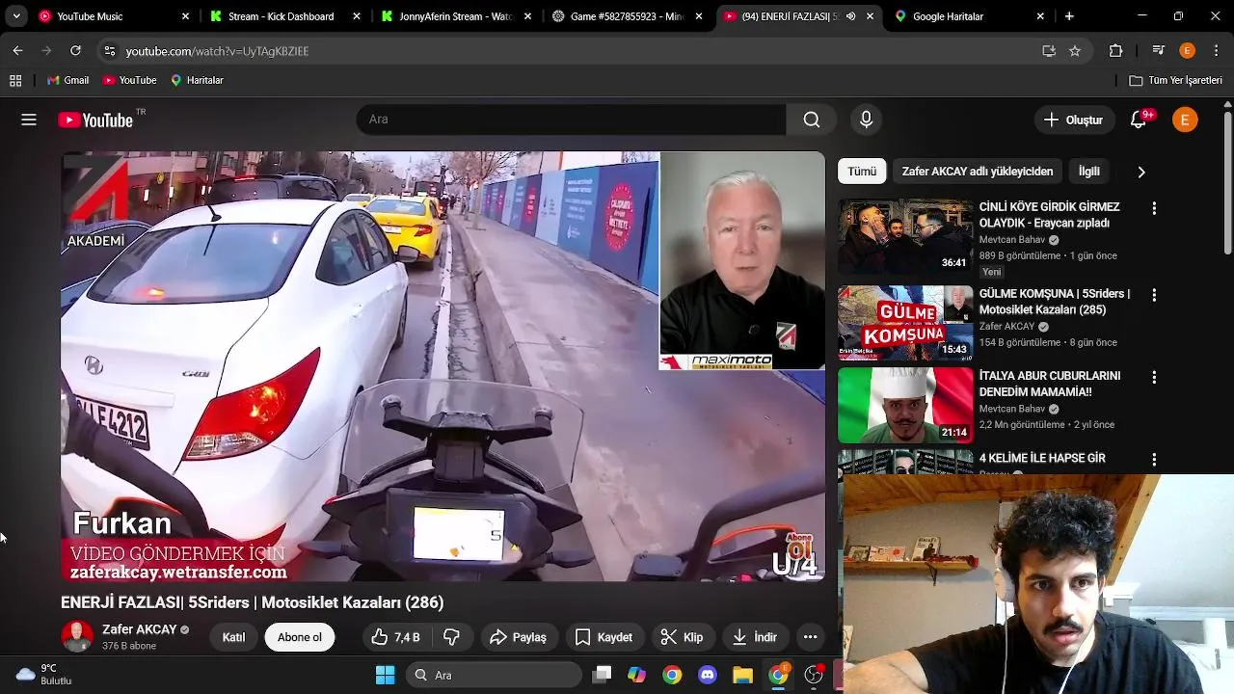The width and height of the screenshot is (1234, 694).
Task: Switch to the Game #5827855923 tab
Action: [627, 16]
